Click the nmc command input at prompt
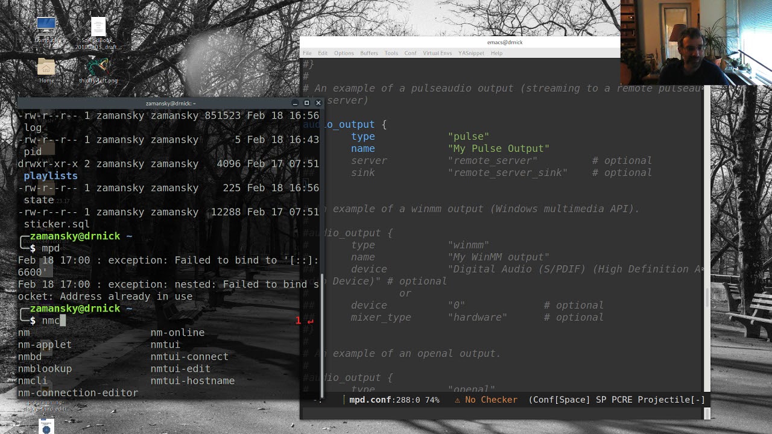The image size is (772, 434). point(51,320)
